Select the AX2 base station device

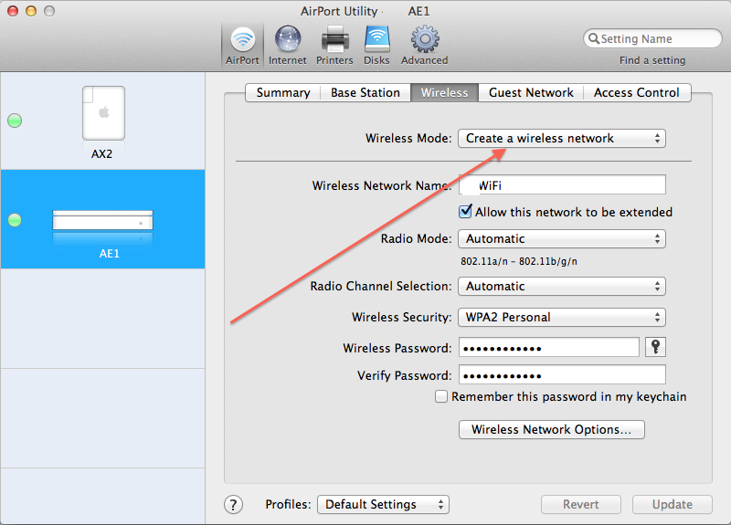[x=102, y=122]
